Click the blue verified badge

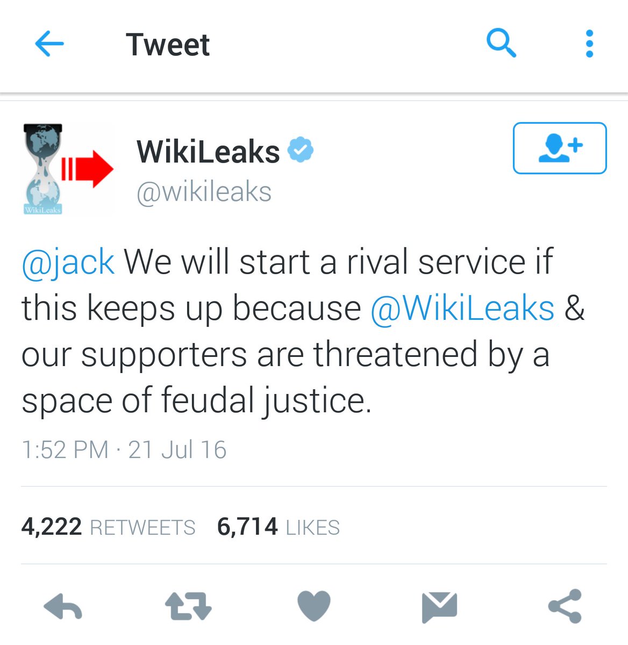click(x=301, y=150)
